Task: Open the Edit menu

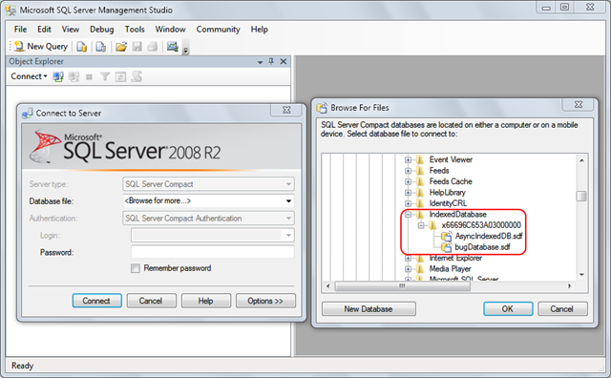Action: 44,30
